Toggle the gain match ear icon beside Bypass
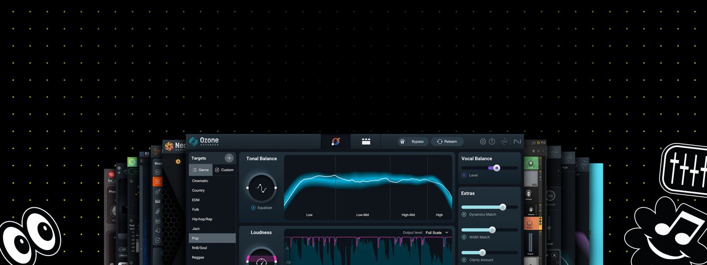Screen dimensions: 707x265 [x=402, y=142]
